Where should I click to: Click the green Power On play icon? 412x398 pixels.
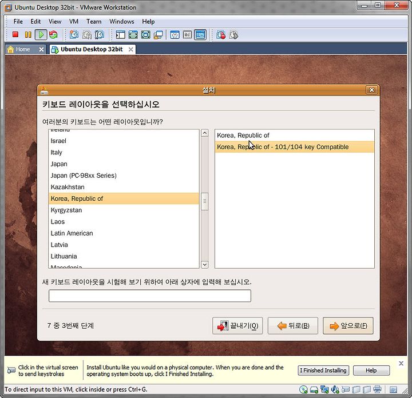[x=41, y=35]
